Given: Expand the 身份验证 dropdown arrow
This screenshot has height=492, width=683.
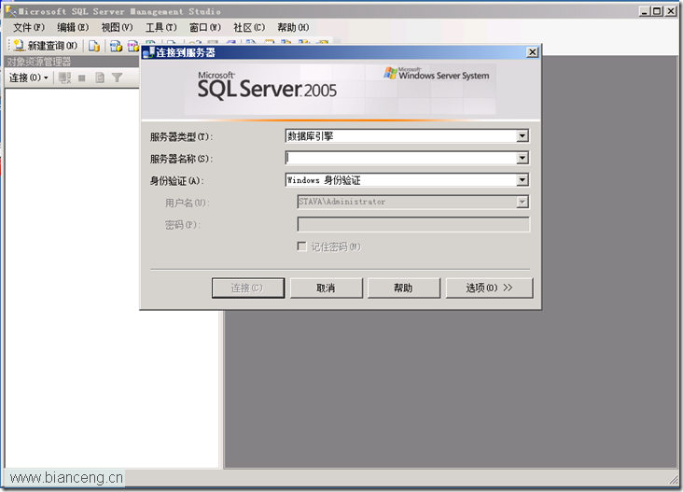Looking at the screenshot, I should click(x=523, y=180).
